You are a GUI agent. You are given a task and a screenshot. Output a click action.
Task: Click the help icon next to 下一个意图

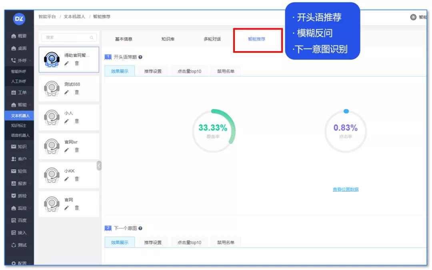[140, 228]
